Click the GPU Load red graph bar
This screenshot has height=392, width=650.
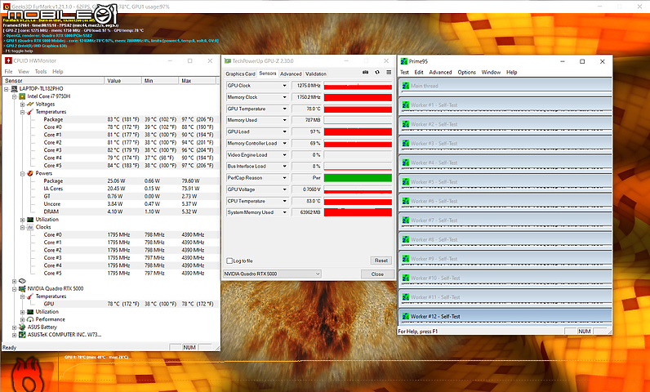[x=358, y=131]
